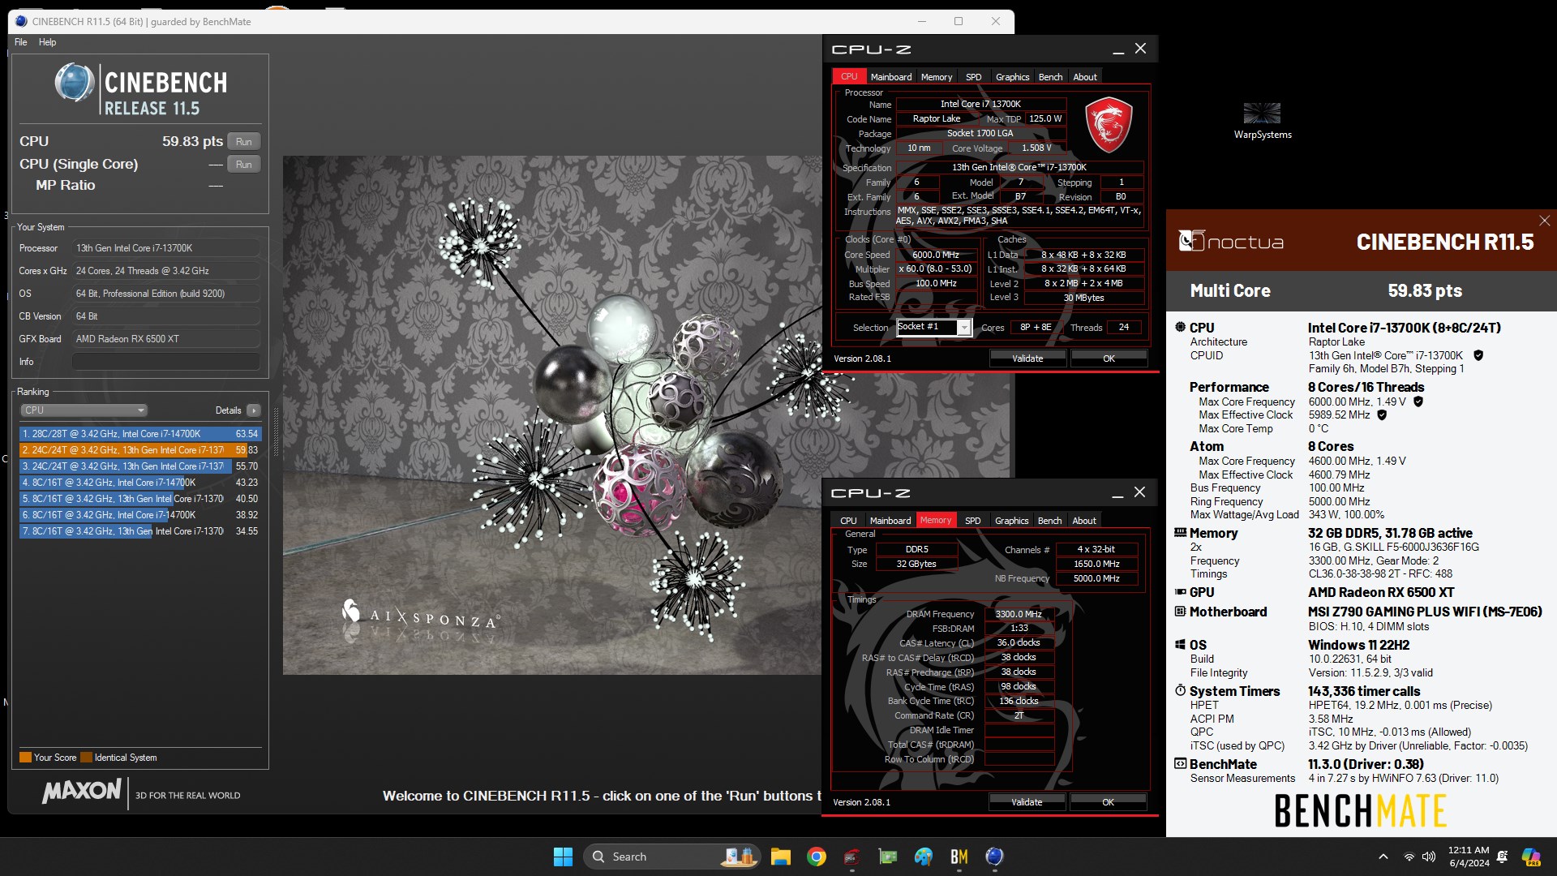Viewport: 1557px width, 876px height.
Task: Click Validate in lower CPU-Z Memory window
Action: pos(1027,802)
